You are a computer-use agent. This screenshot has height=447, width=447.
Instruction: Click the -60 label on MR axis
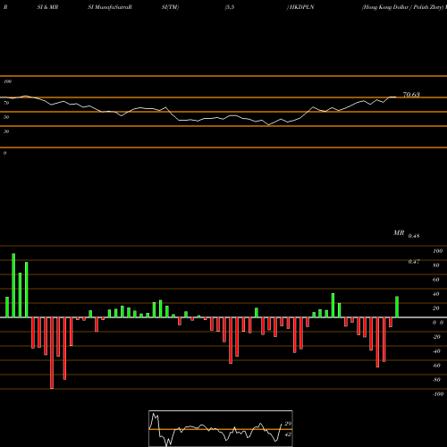[x=436, y=366]
